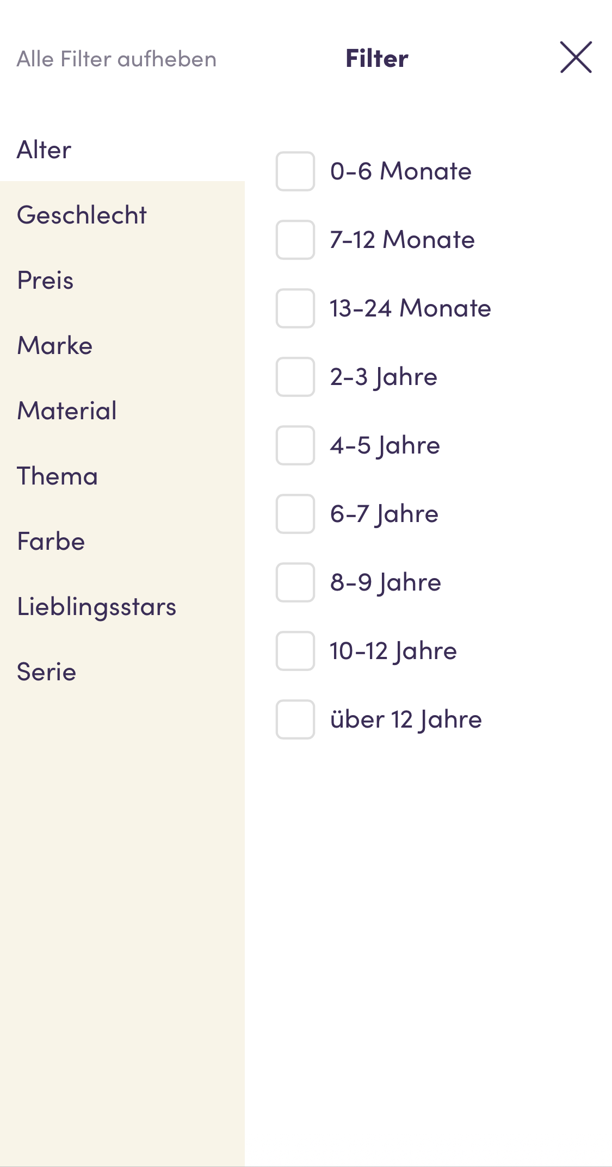Select the 10-12 Jahre filter
This screenshot has width=612, height=1167.
(x=295, y=651)
